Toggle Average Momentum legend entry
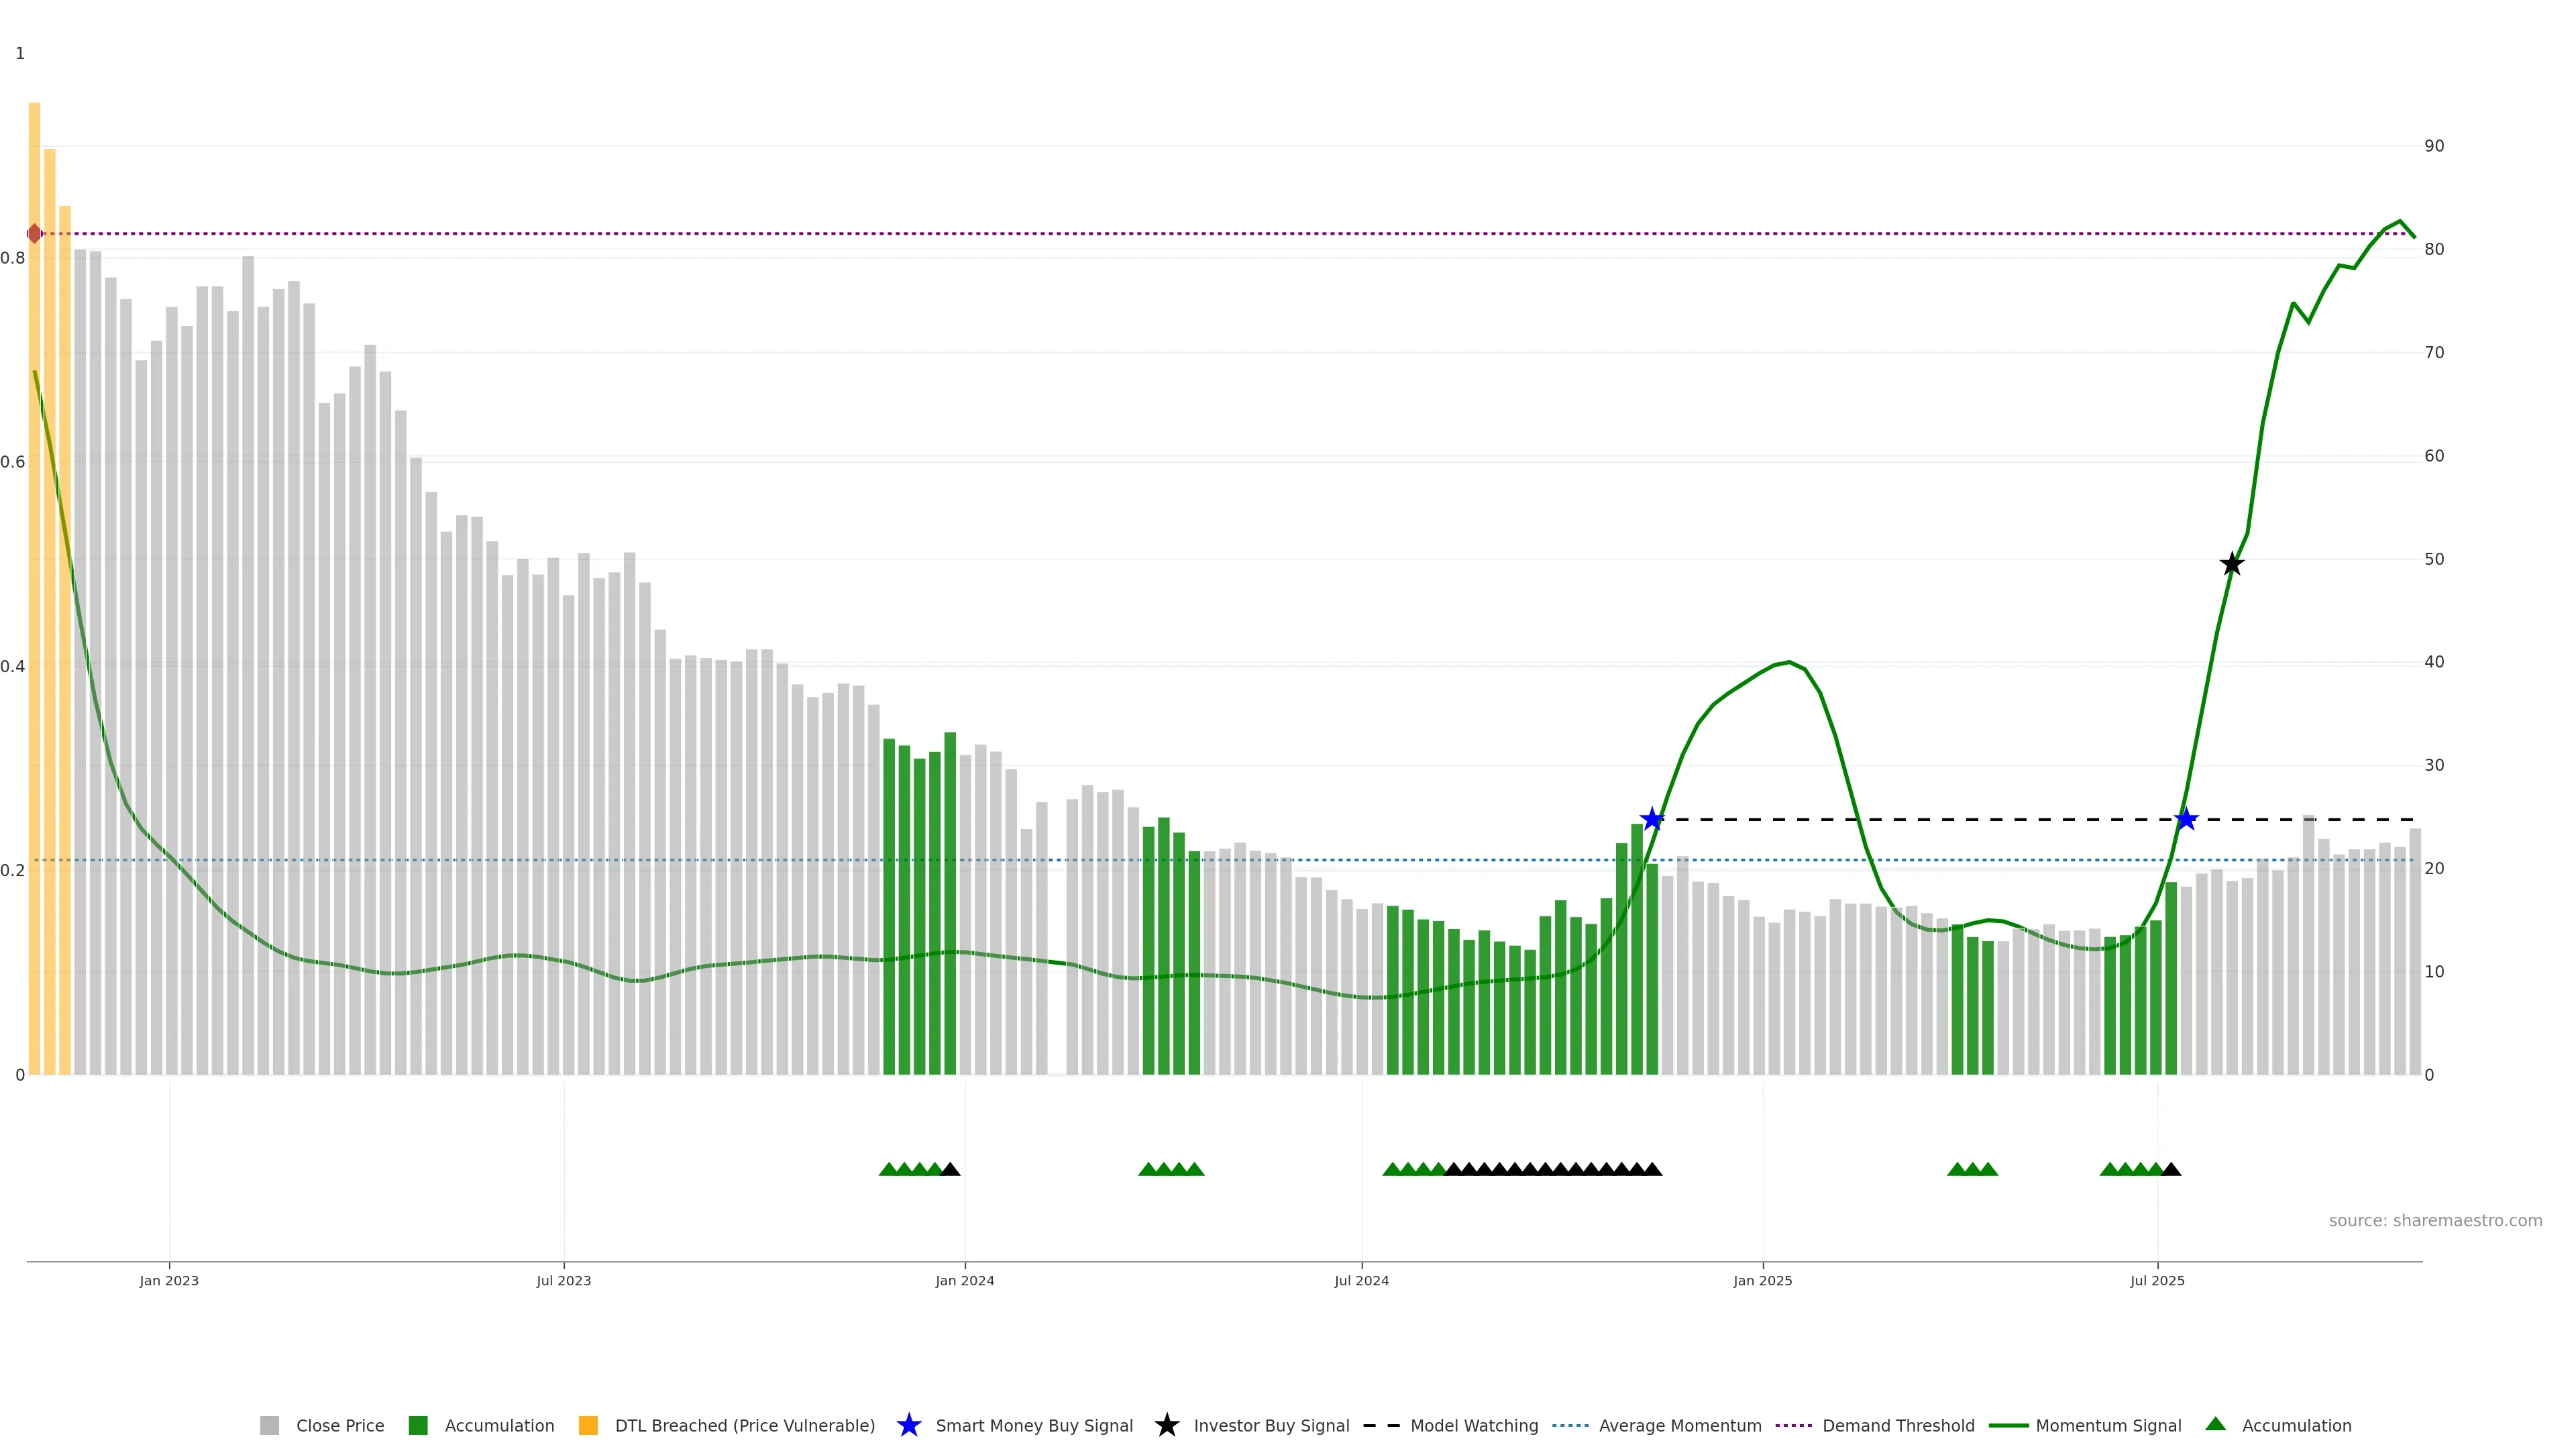 1679,1426
